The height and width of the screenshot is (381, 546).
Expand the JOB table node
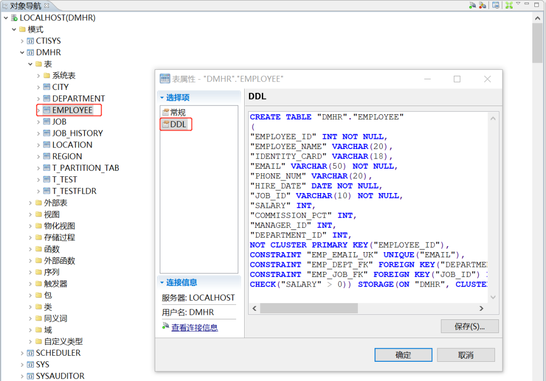point(38,122)
